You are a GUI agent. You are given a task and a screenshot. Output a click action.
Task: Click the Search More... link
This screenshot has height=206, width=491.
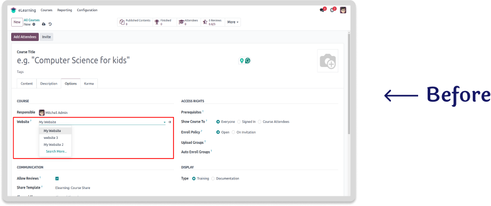pos(56,152)
